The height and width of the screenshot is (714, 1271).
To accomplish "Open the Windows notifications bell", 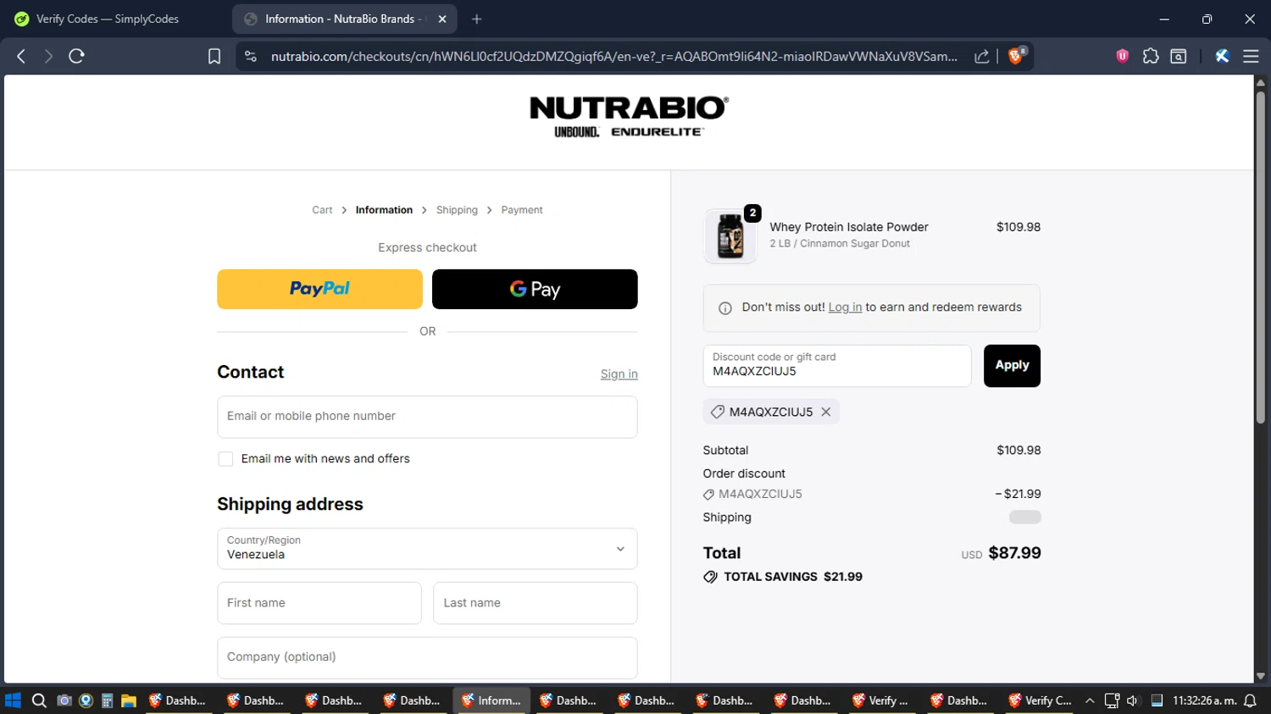I will pos(1250,700).
